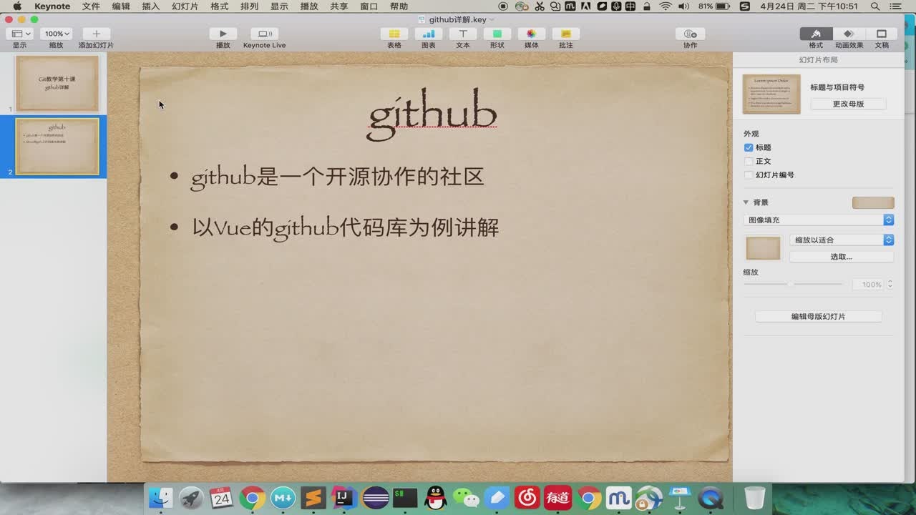Image resolution: width=916 pixels, height=515 pixels.
Task: Open the 播放 menu in menu bar
Action: coord(309,6)
